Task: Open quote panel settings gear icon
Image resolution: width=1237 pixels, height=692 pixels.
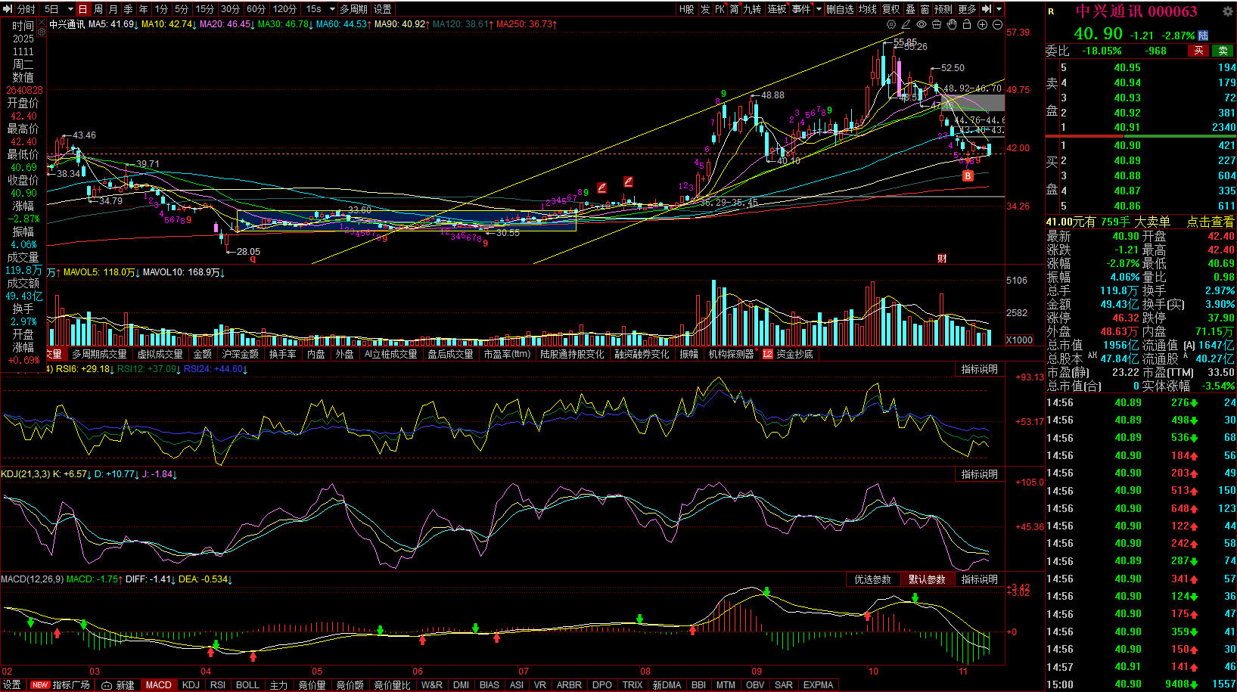Action: [x=1227, y=11]
